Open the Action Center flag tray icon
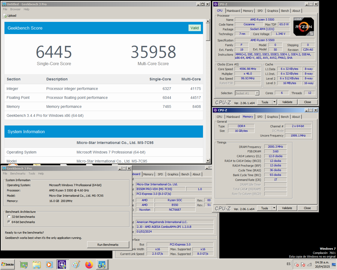This screenshot has width=337, height=270. 303,264
